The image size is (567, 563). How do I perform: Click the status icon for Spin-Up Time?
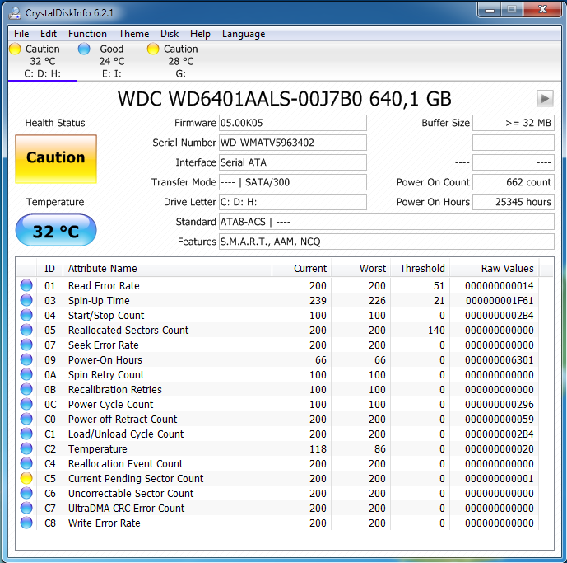coord(26,300)
